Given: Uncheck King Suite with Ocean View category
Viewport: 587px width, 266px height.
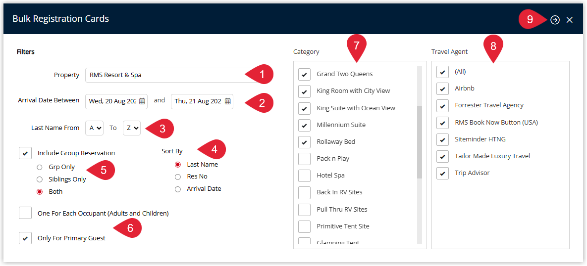Looking at the screenshot, I should pyautogui.click(x=304, y=108).
